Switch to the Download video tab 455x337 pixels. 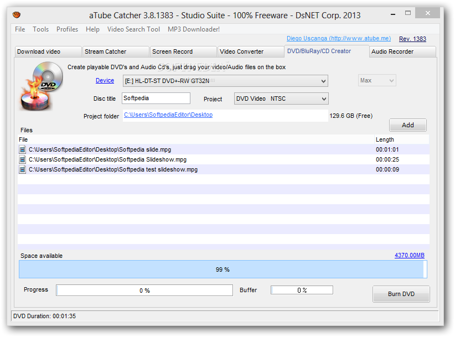click(48, 51)
